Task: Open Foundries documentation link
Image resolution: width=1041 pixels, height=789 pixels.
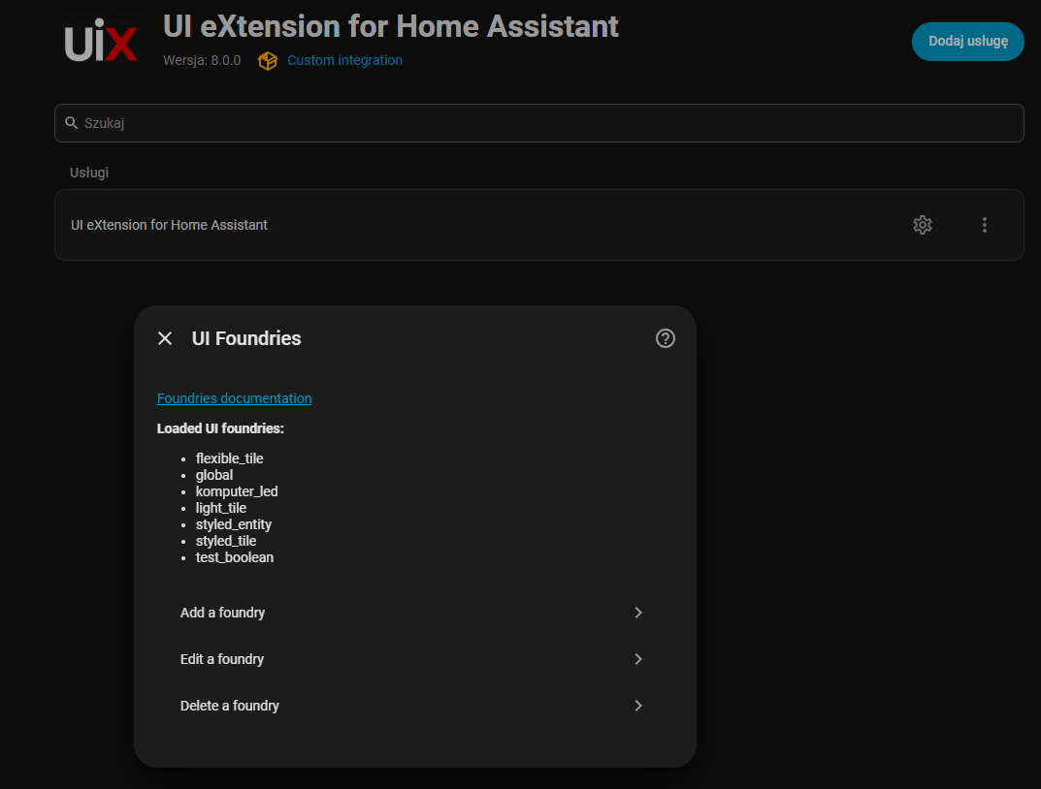Action: pos(235,398)
